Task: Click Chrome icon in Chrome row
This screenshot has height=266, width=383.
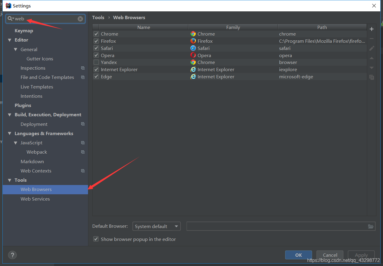Action: [x=193, y=34]
